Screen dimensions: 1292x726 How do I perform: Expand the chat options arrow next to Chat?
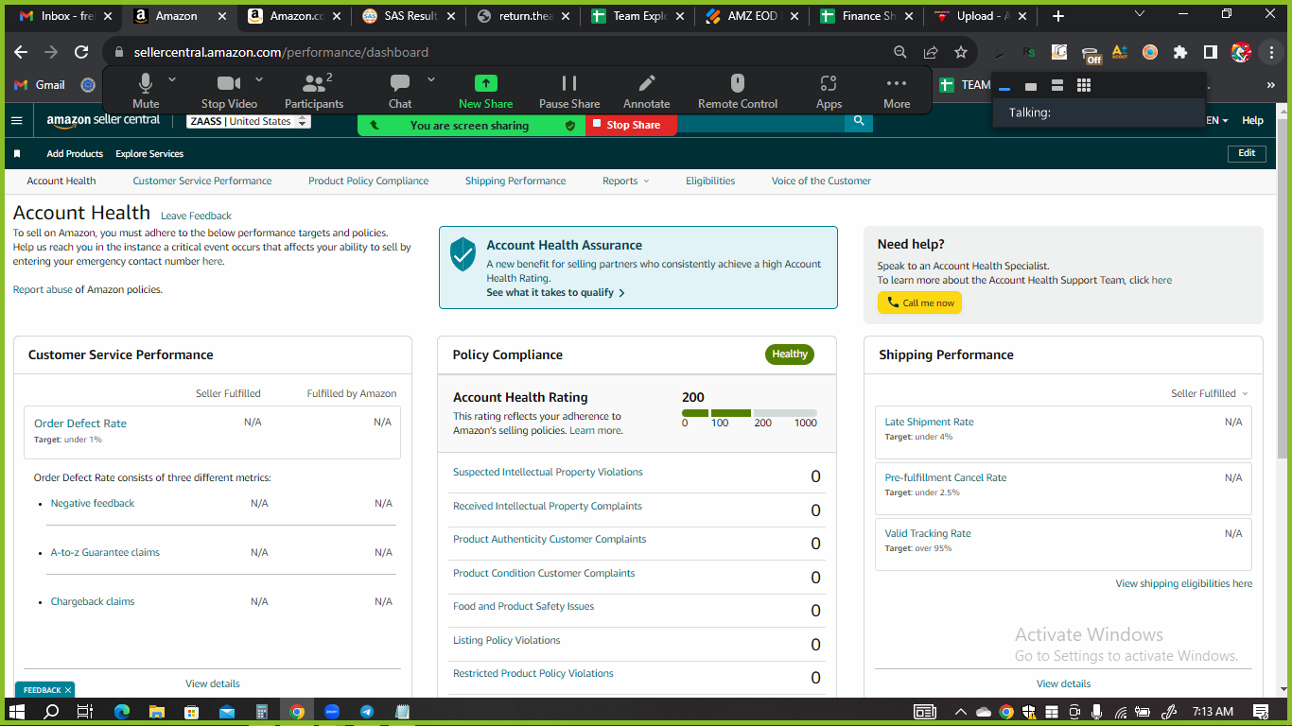pyautogui.click(x=431, y=80)
